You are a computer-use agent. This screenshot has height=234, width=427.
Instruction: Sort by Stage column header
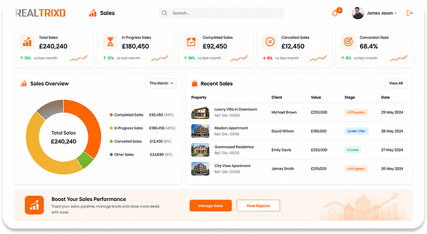click(x=349, y=97)
